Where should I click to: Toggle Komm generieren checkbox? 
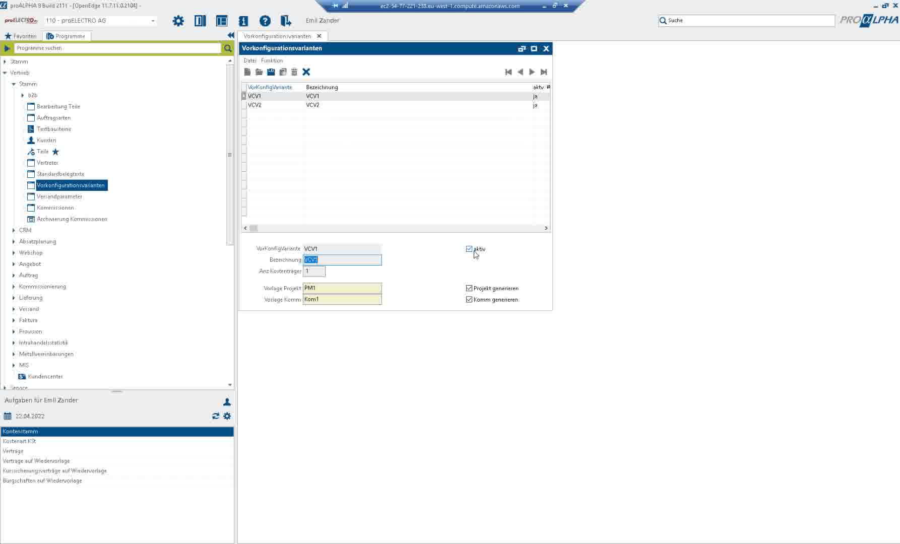[x=469, y=299]
